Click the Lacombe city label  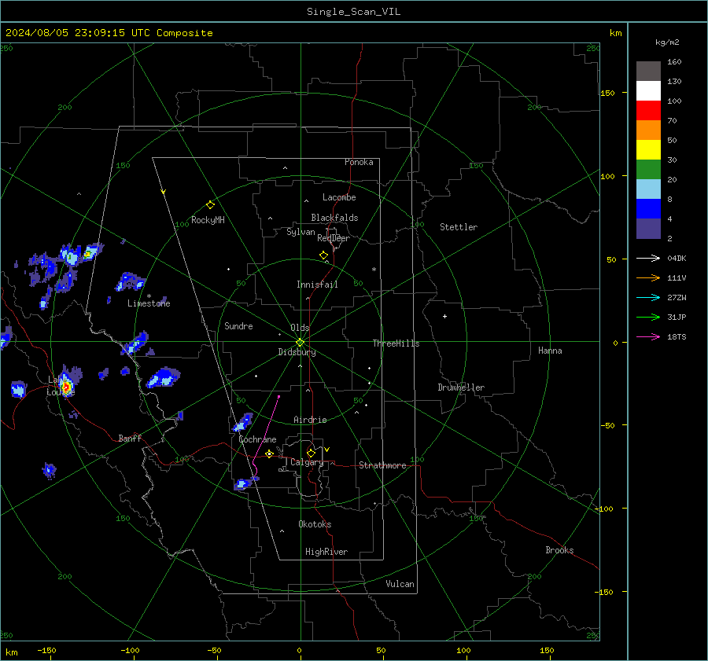[339, 197]
